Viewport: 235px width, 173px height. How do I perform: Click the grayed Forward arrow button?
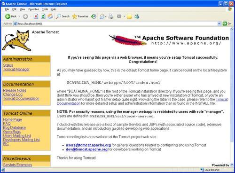(25, 16)
